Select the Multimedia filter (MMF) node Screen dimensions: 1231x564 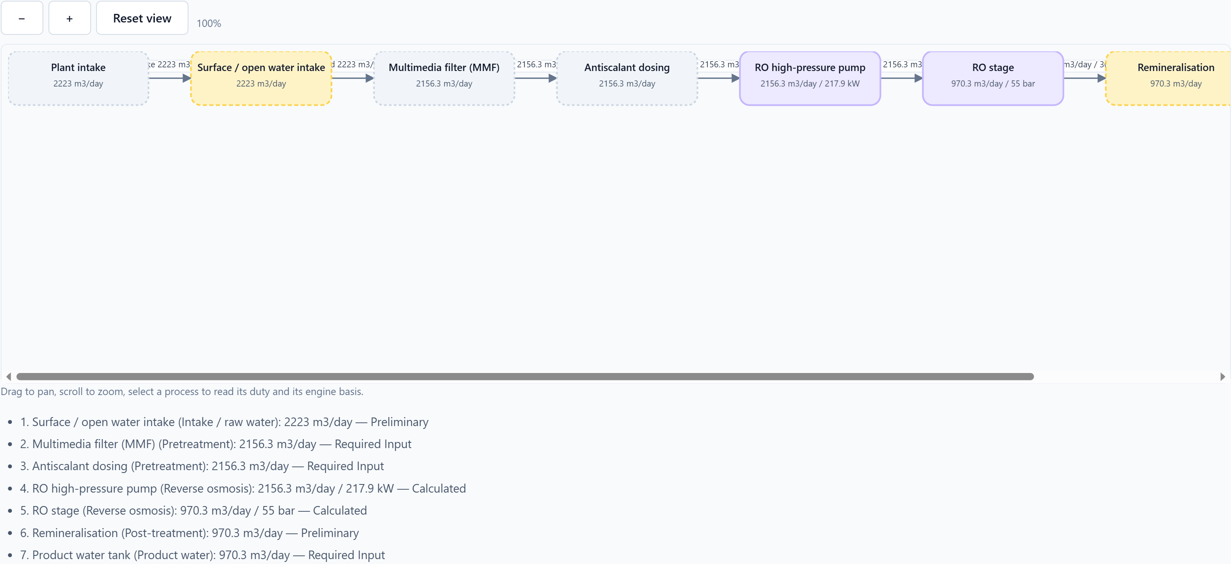coord(444,78)
